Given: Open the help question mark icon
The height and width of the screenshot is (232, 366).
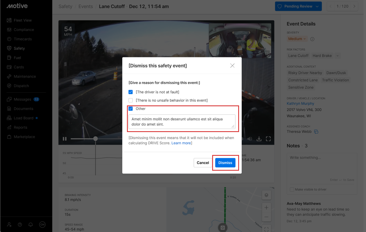Looking at the screenshot, I should [x=20, y=225].
